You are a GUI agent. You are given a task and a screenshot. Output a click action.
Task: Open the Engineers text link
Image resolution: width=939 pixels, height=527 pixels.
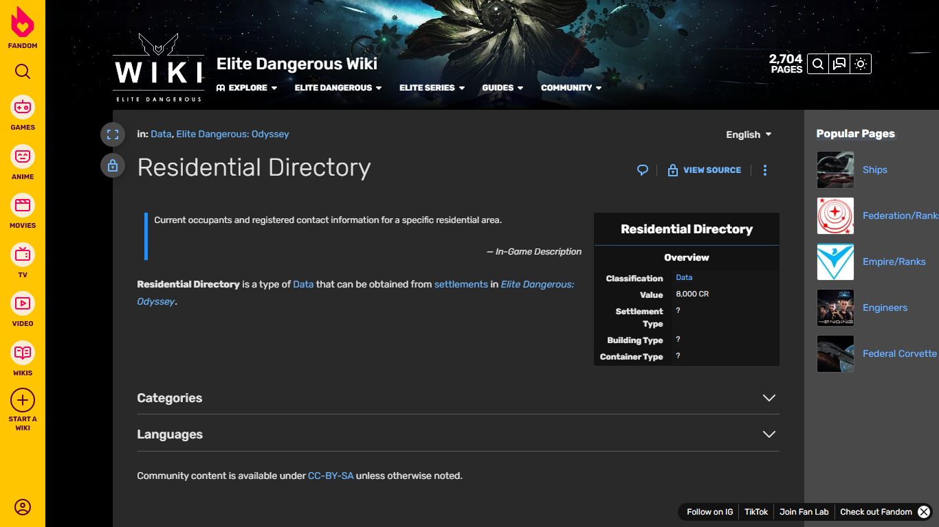[885, 307]
